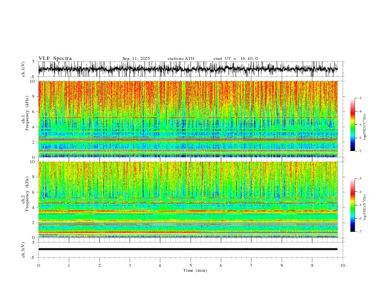Select the date text "Sep. 11, 2025"
386x298 pixels.
pos(136,58)
